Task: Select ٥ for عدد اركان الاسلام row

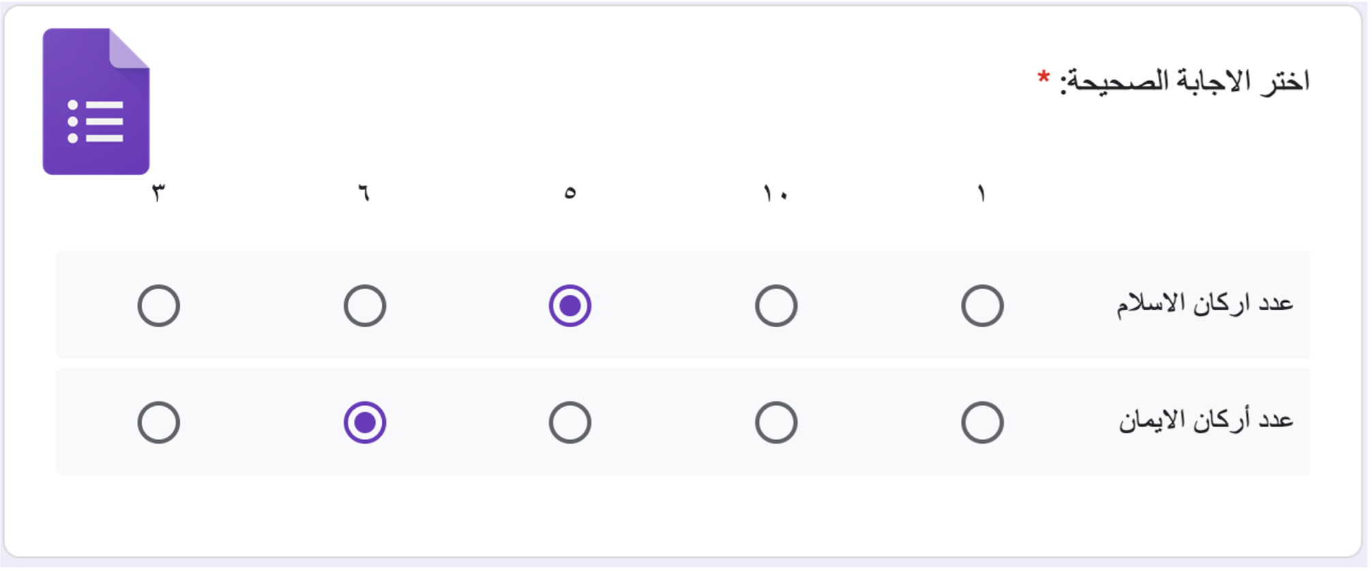Action: [570, 306]
